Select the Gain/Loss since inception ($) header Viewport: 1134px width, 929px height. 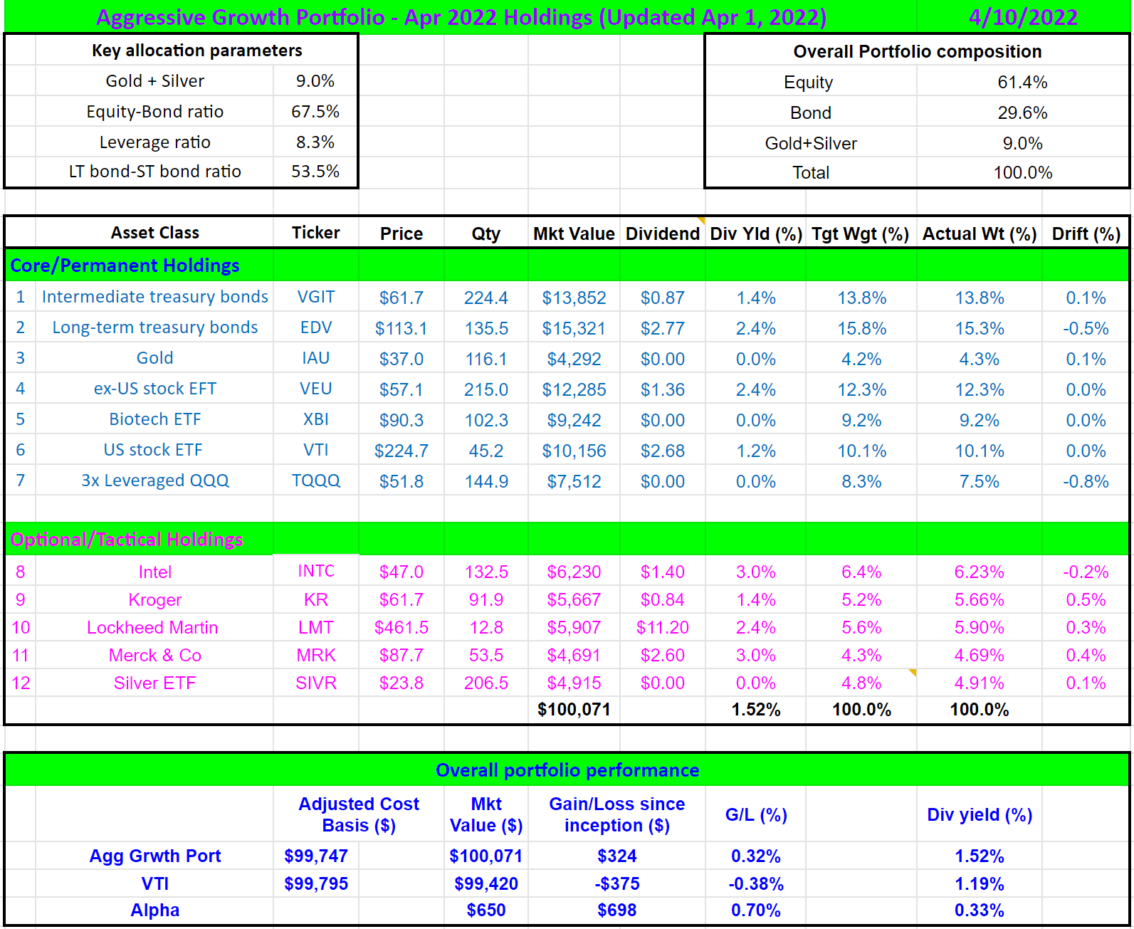(x=617, y=814)
